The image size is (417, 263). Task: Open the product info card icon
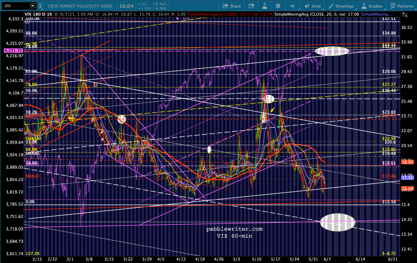[x=251, y=6]
